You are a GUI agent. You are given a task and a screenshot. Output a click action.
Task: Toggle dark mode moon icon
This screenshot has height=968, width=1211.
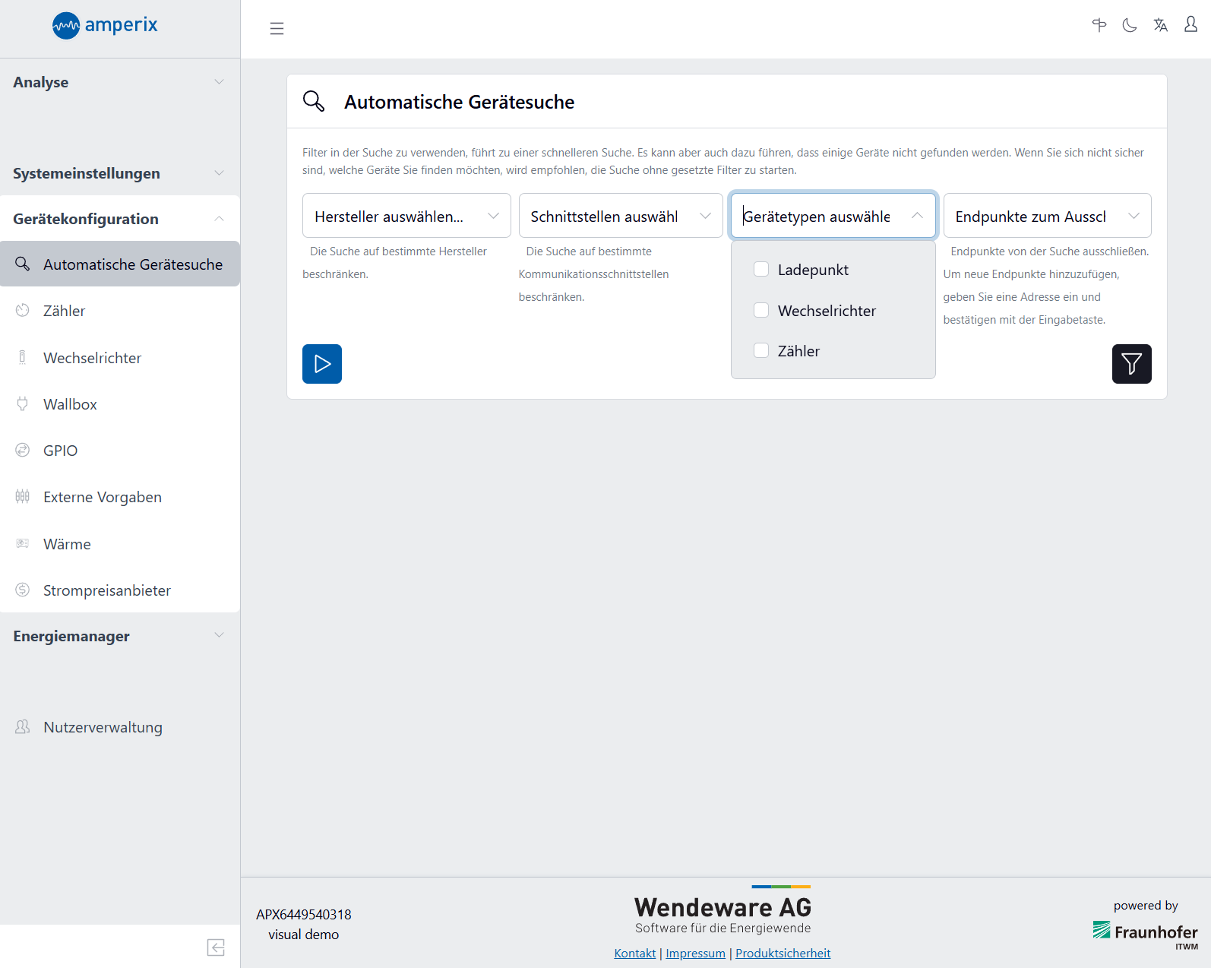[1130, 26]
